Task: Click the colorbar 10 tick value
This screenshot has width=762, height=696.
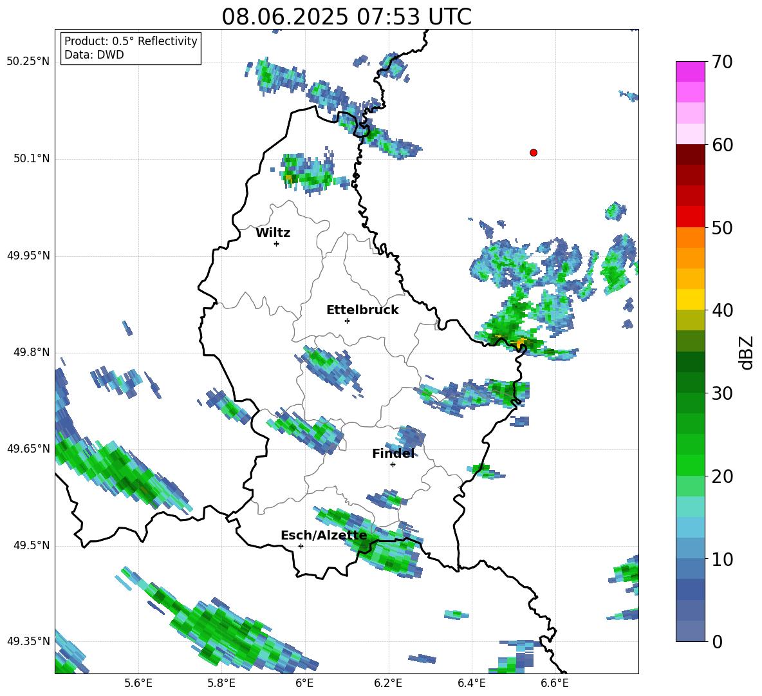Action: [x=722, y=559]
